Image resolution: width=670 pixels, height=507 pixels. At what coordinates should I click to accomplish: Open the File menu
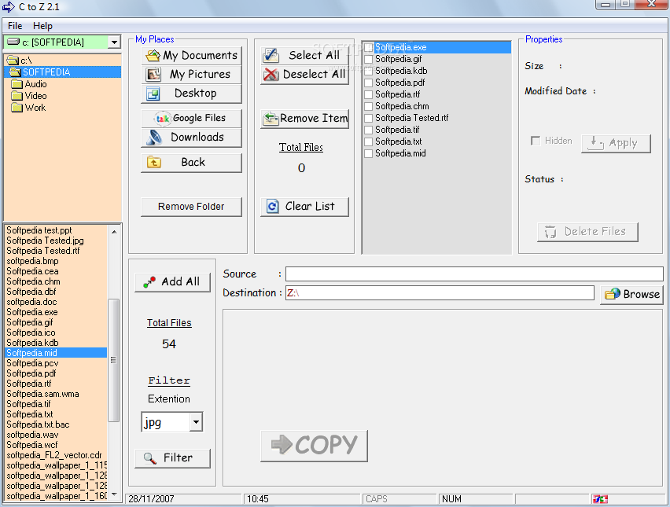[x=15, y=26]
